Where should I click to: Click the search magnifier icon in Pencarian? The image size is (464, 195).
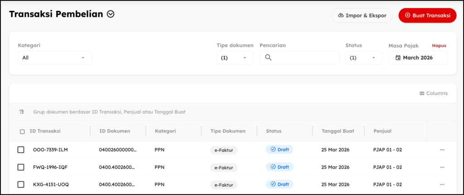point(268,57)
